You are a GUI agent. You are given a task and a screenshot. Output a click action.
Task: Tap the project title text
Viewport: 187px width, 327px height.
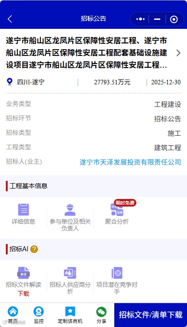point(87,53)
